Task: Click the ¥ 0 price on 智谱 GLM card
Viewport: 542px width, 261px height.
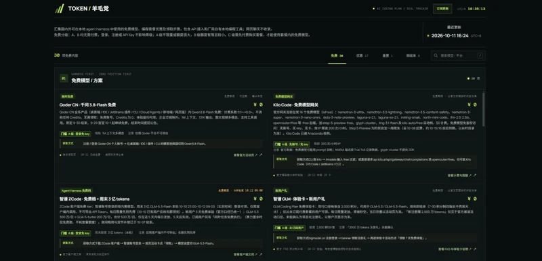Action: coord(472,199)
